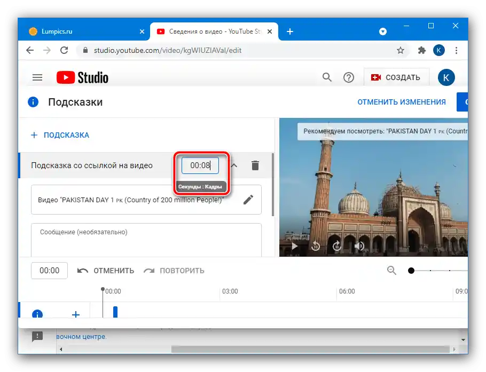The height and width of the screenshot is (372, 486).
Task: Delete the card with trash icon
Action: [x=255, y=165]
